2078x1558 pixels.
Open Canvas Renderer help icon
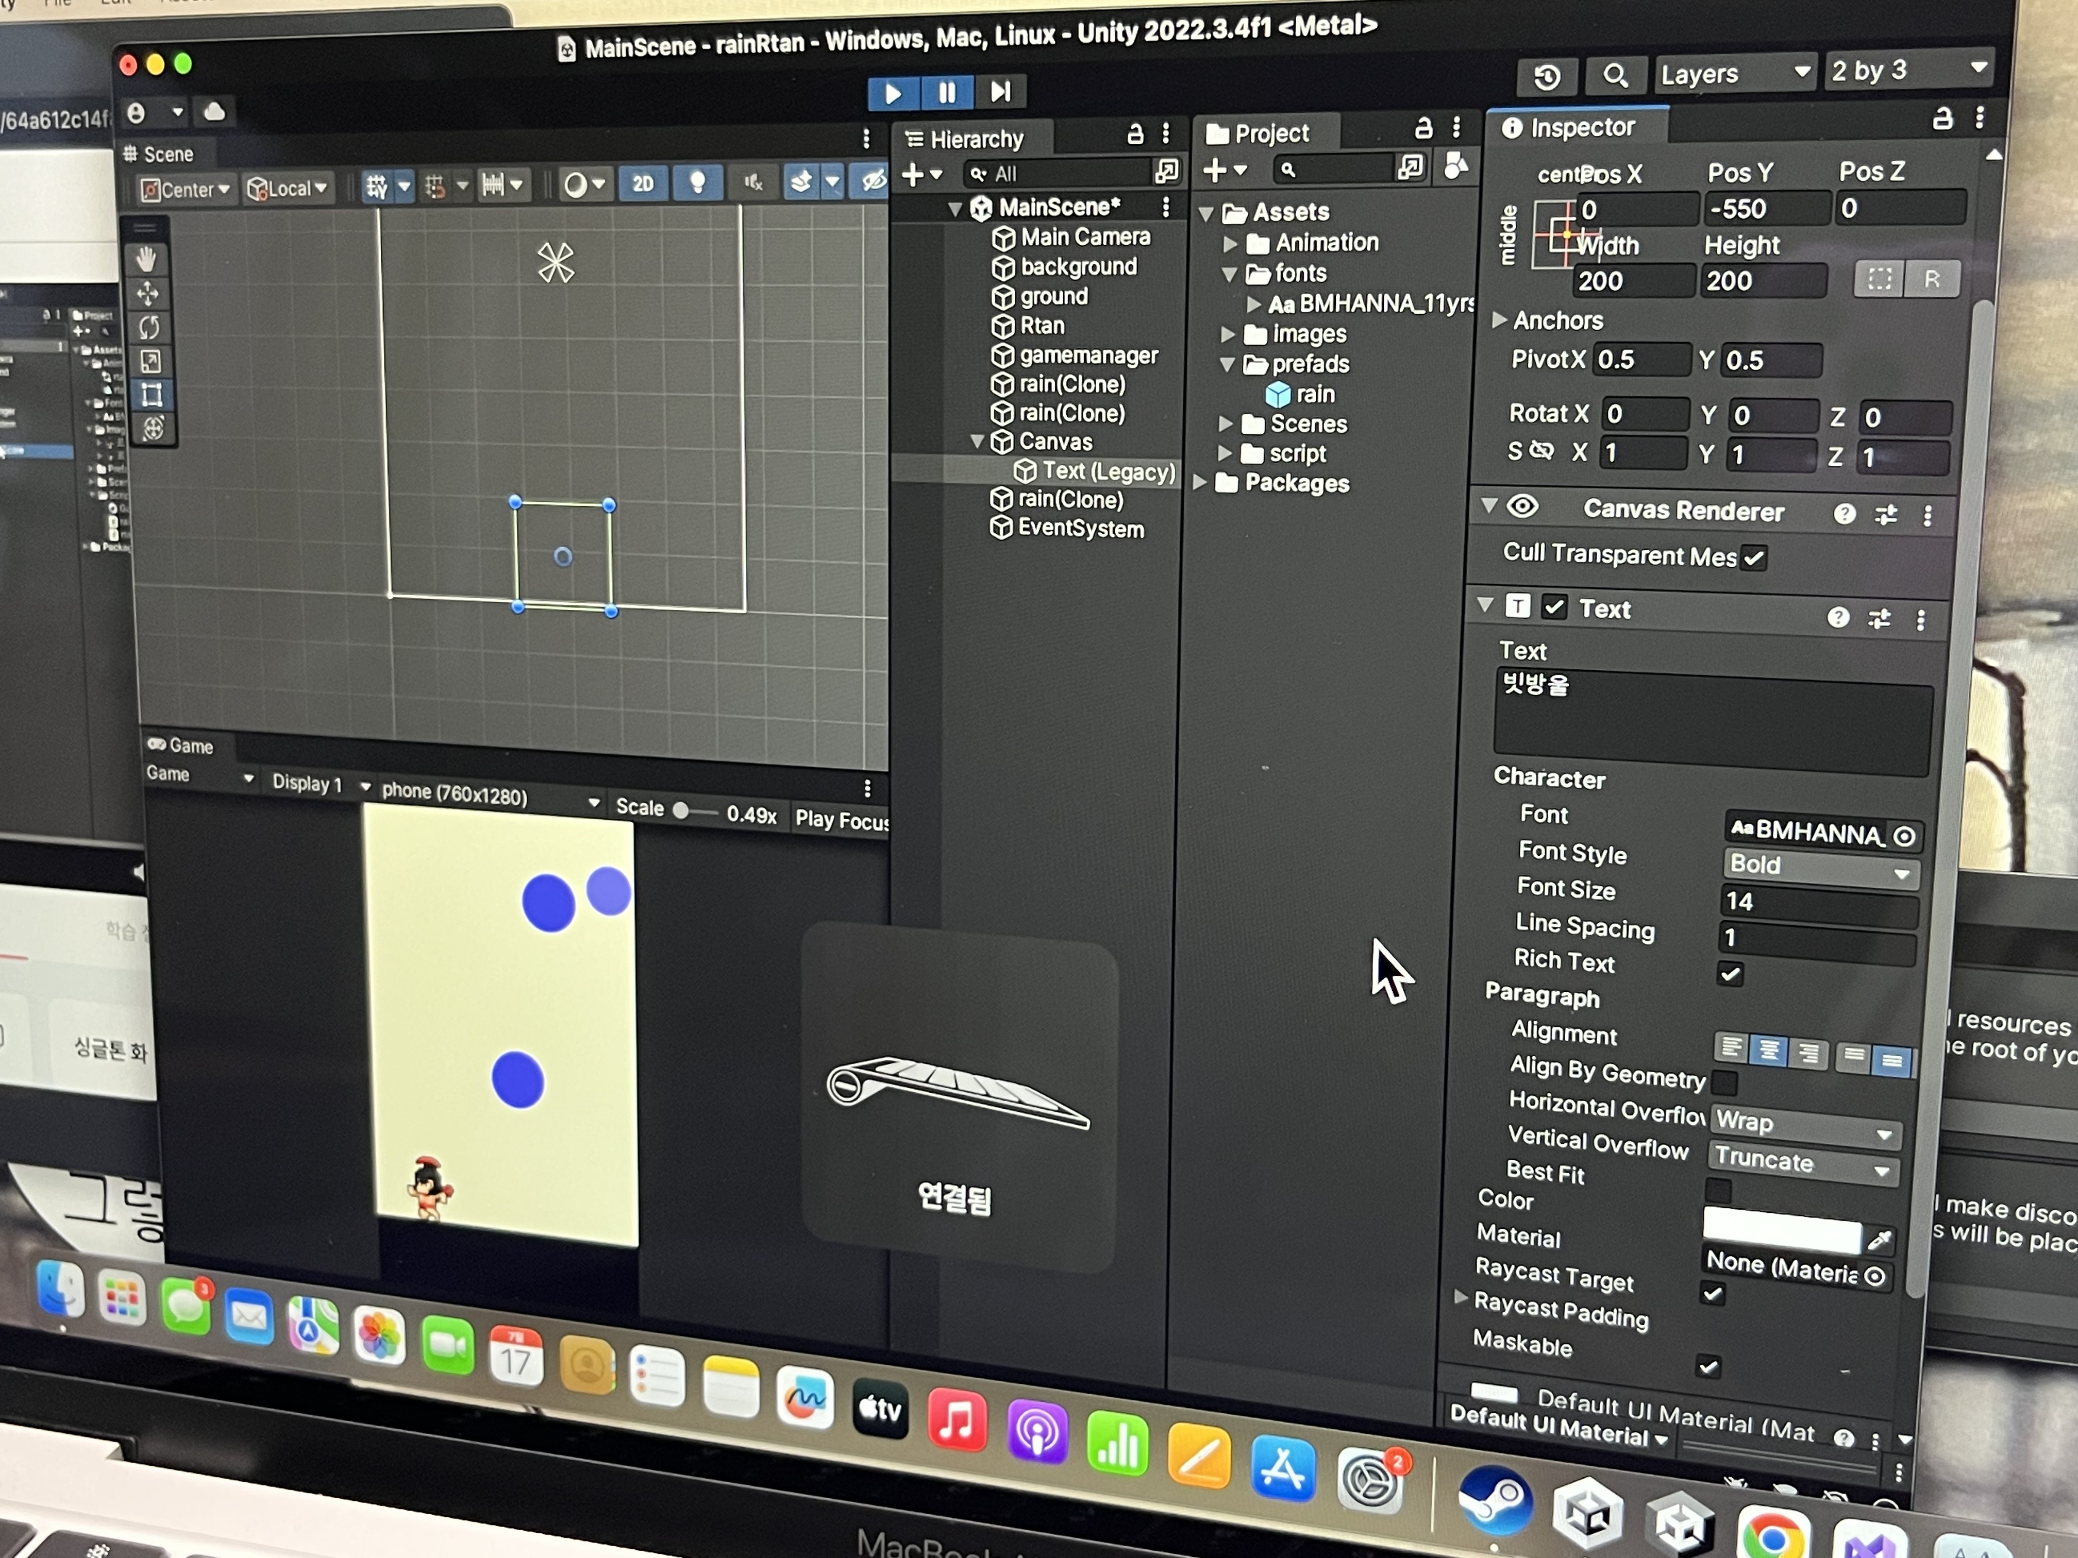(x=1844, y=514)
